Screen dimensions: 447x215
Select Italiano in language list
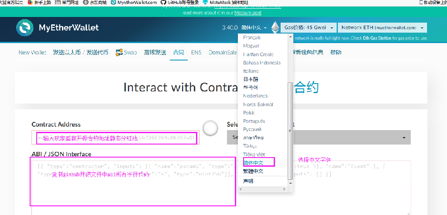tap(251, 71)
